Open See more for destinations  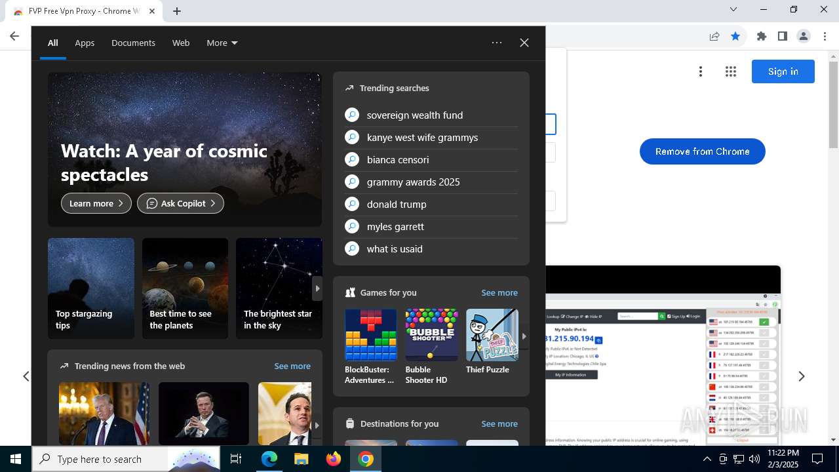(499, 423)
